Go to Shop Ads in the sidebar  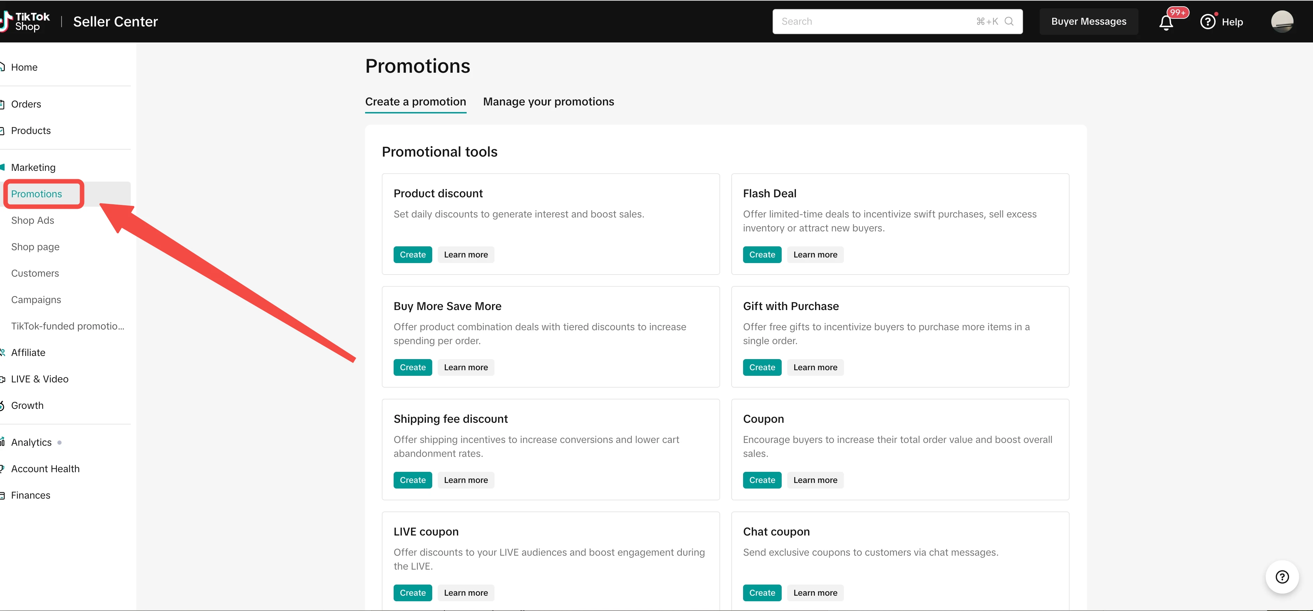(33, 220)
